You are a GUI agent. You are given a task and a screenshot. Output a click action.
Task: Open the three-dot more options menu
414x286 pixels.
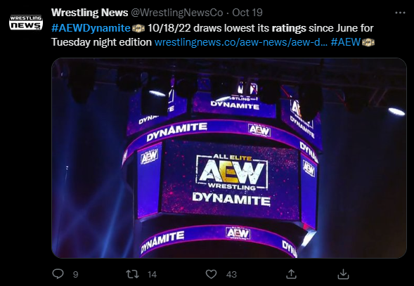tap(400, 13)
